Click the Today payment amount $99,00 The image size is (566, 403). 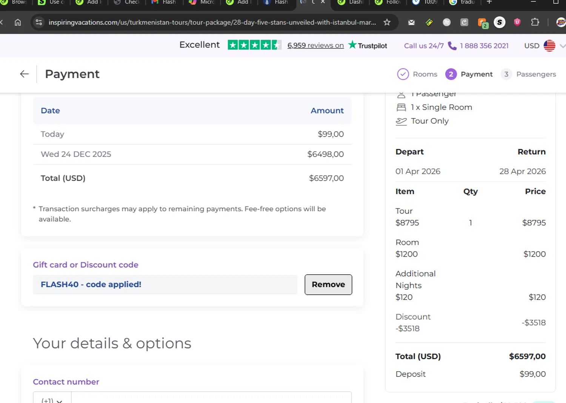pos(331,134)
